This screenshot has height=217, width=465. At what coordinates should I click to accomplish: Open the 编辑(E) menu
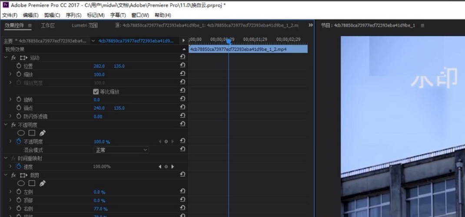point(31,15)
